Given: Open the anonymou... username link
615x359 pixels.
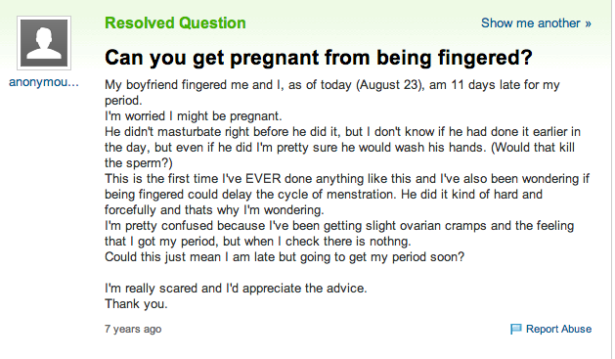Looking at the screenshot, I should (x=44, y=82).
